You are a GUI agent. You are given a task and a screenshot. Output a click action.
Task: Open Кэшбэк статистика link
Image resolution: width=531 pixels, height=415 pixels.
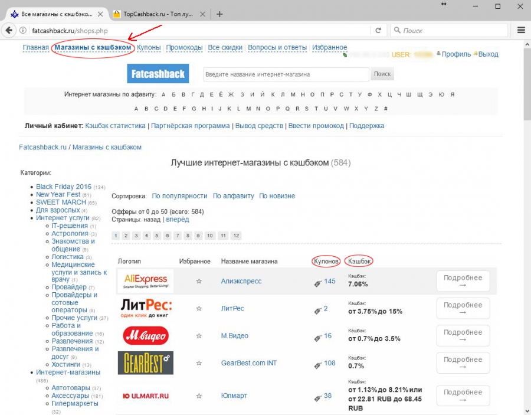tap(115, 126)
